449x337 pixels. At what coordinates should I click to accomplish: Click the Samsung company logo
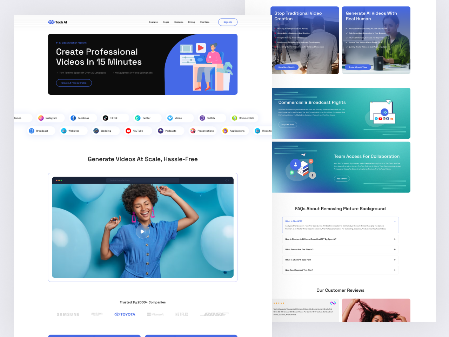click(68, 315)
